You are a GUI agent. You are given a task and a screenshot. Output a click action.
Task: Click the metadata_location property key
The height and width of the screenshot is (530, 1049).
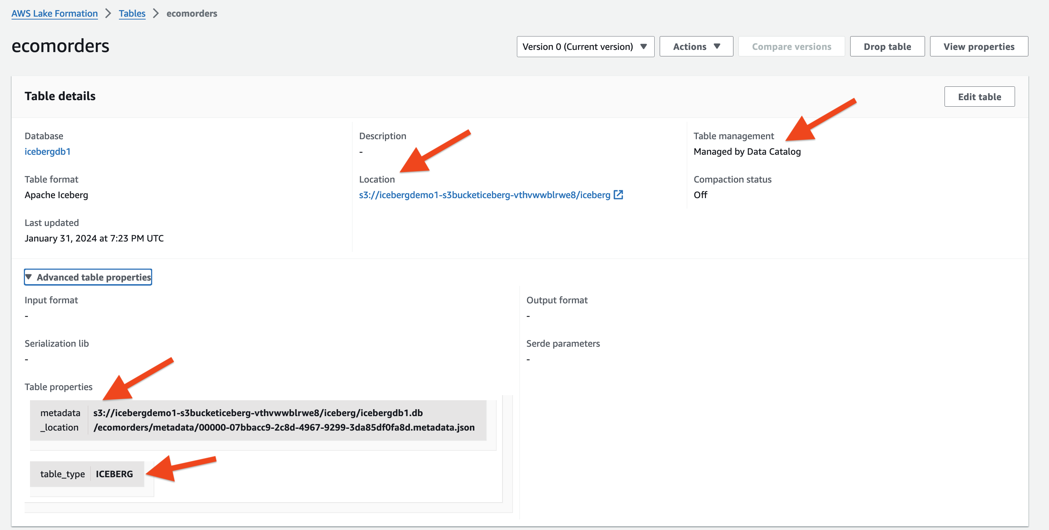point(60,420)
